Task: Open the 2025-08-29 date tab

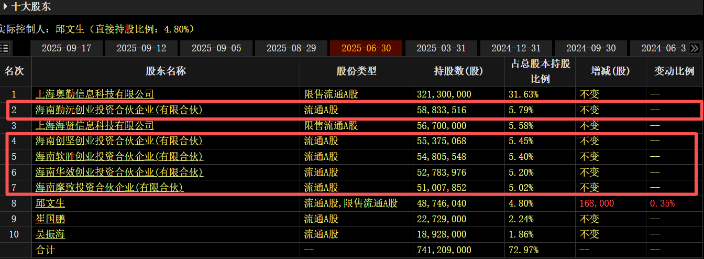Action: coord(291,48)
